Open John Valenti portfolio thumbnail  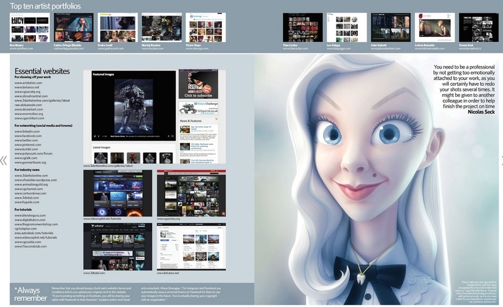(390, 28)
